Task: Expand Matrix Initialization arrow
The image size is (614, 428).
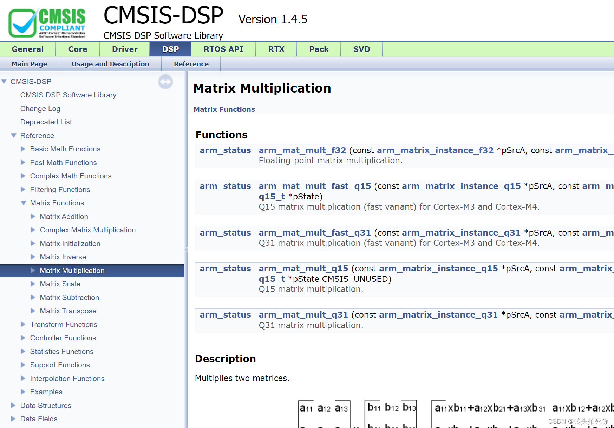Action: 33,243
